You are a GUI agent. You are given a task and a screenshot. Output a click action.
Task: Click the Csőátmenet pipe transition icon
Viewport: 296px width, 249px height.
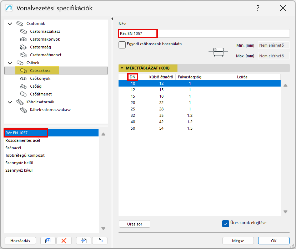pos(24,94)
